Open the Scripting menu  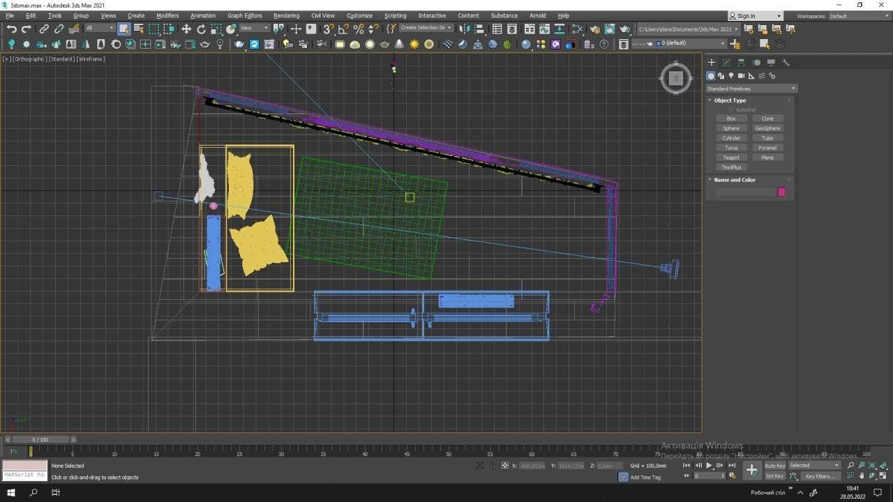(395, 15)
